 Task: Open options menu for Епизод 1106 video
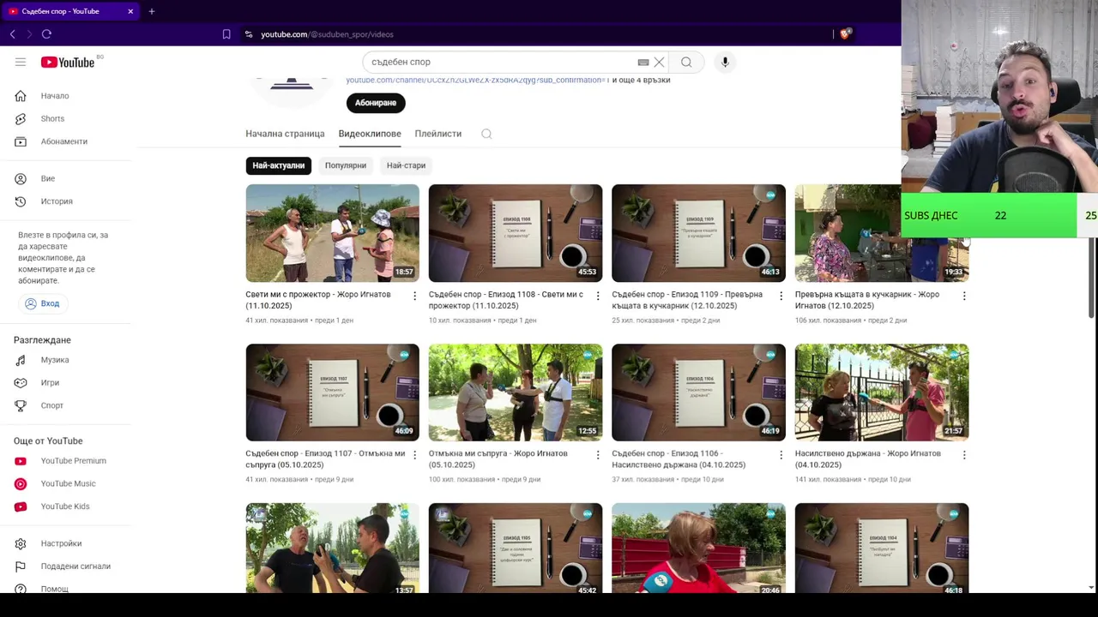781,455
